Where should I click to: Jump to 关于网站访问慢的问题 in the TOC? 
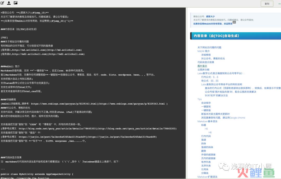click(209, 47)
